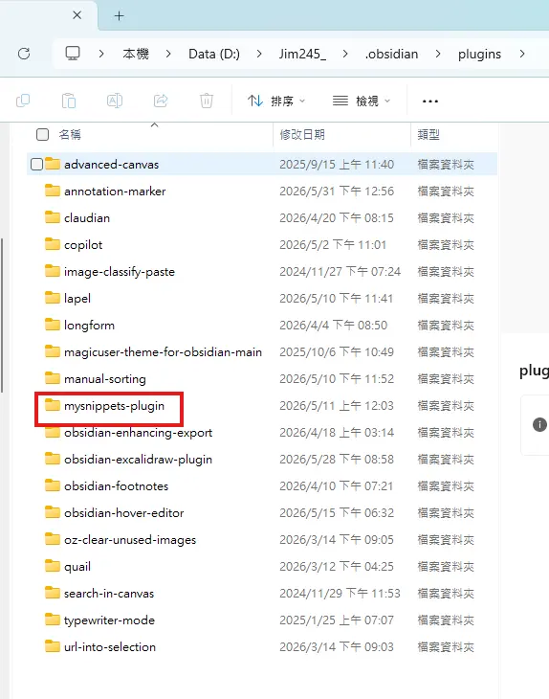
Task: Click plugins in breadcrumb path
Action: pos(479,54)
